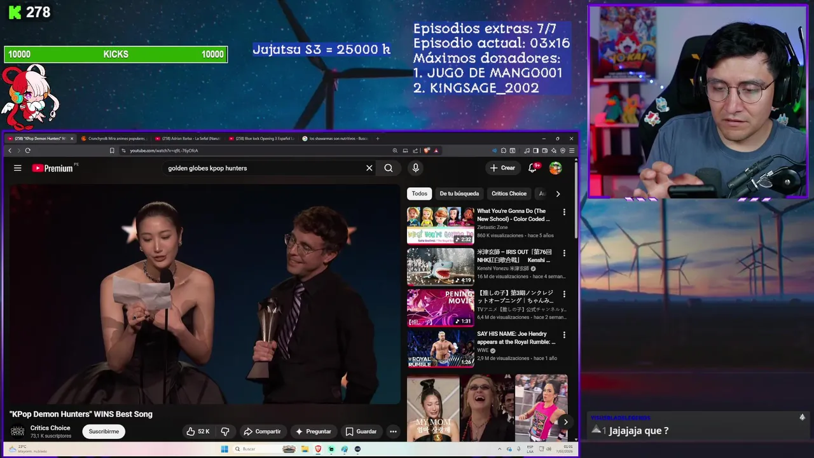
Task: Open Oshi no Ko opening video thumbnail
Action: (440, 307)
